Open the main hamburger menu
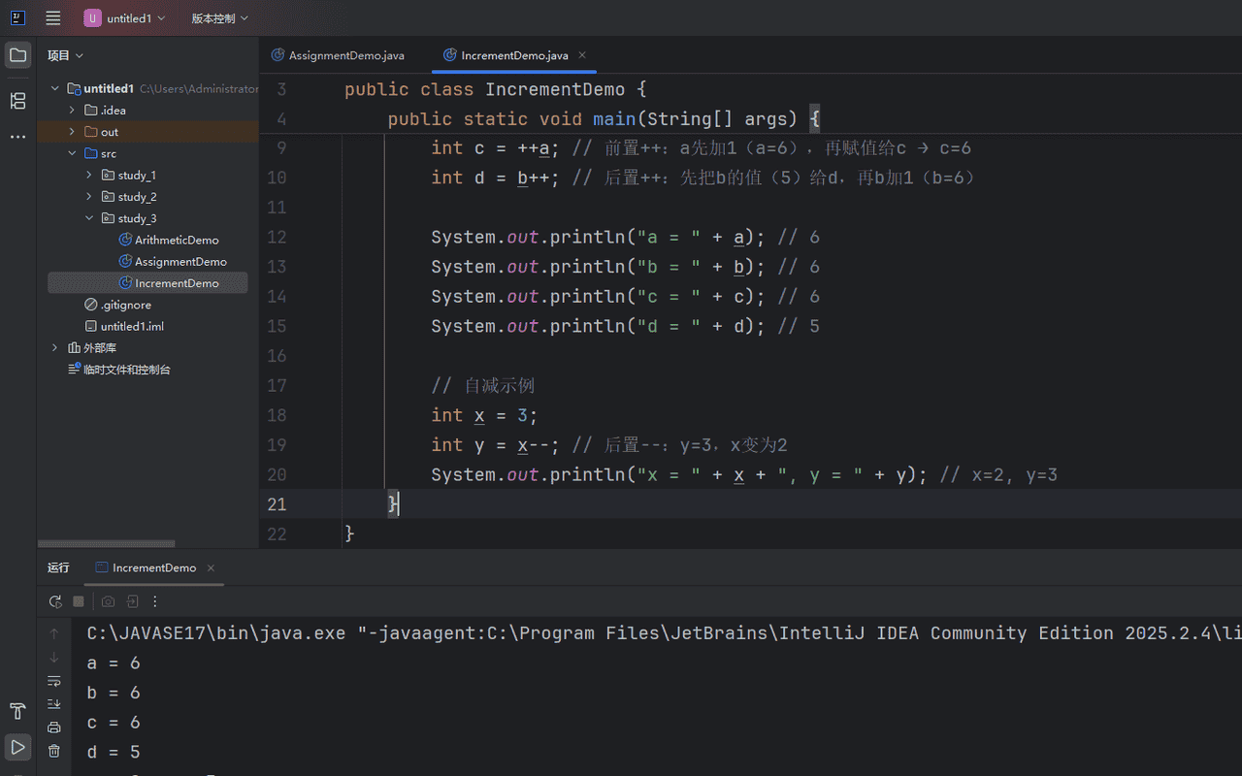Viewport: 1242px width, 776px height. pos(53,17)
